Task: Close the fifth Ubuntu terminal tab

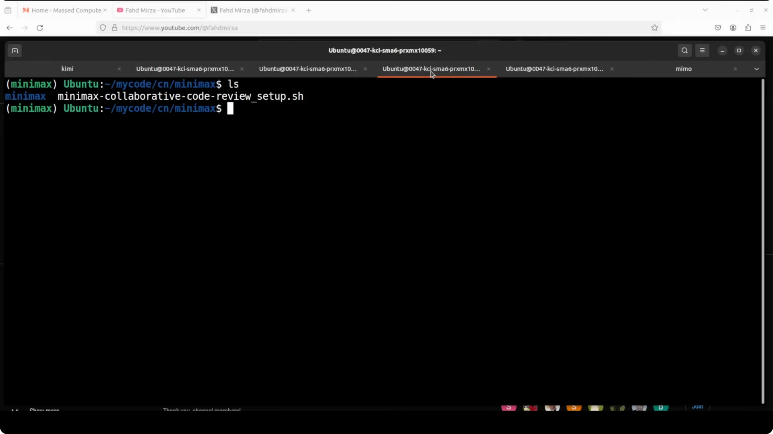Action: [612, 69]
